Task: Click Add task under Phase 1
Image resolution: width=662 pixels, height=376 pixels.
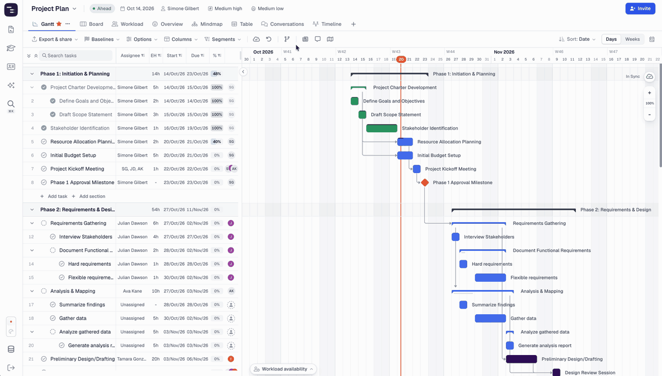Action: [x=54, y=196]
